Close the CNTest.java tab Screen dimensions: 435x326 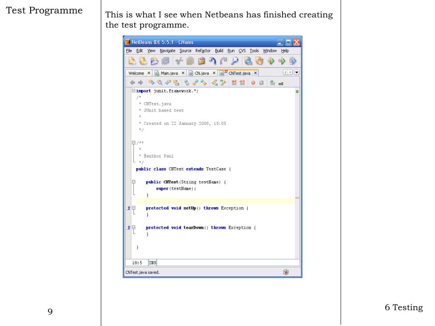click(255, 73)
